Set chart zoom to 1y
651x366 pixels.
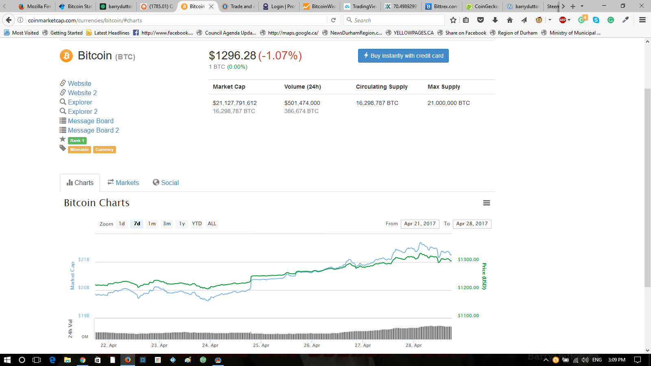click(x=182, y=224)
